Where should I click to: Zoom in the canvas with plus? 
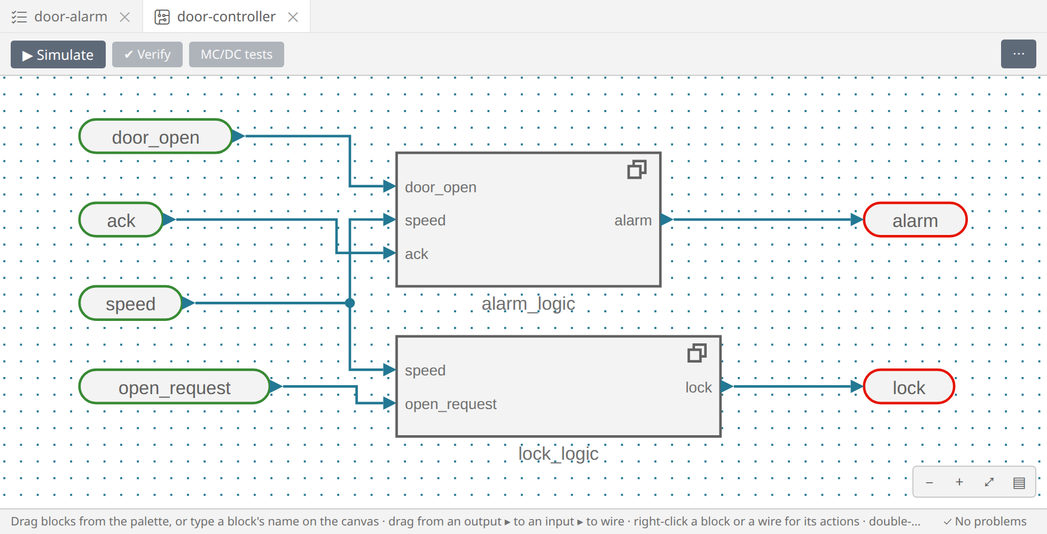[959, 482]
